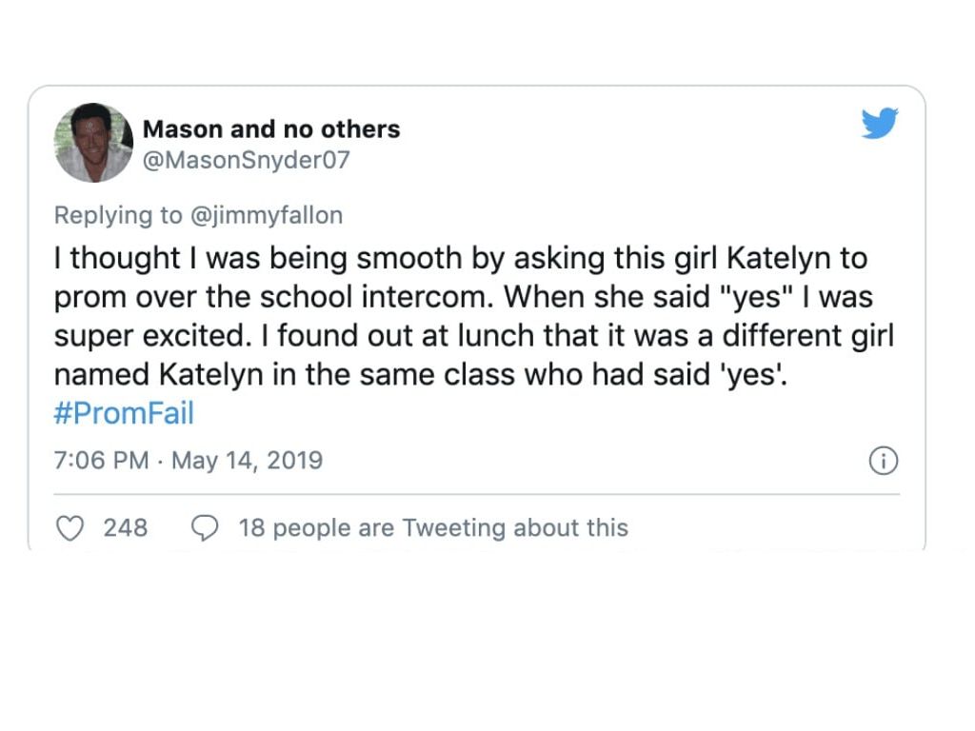Click the Twitter bird logo
This screenshot has width=975, height=731.
(x=880, y=124)
